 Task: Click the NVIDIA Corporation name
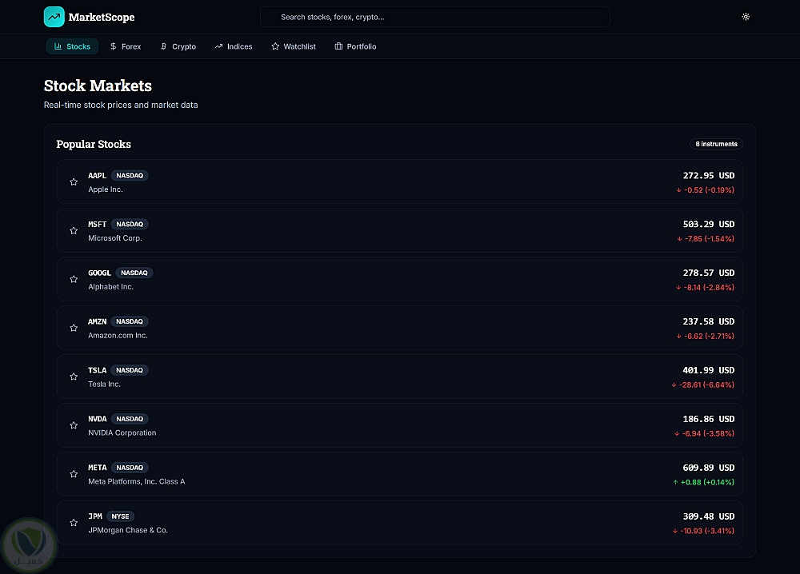point(122,432)
